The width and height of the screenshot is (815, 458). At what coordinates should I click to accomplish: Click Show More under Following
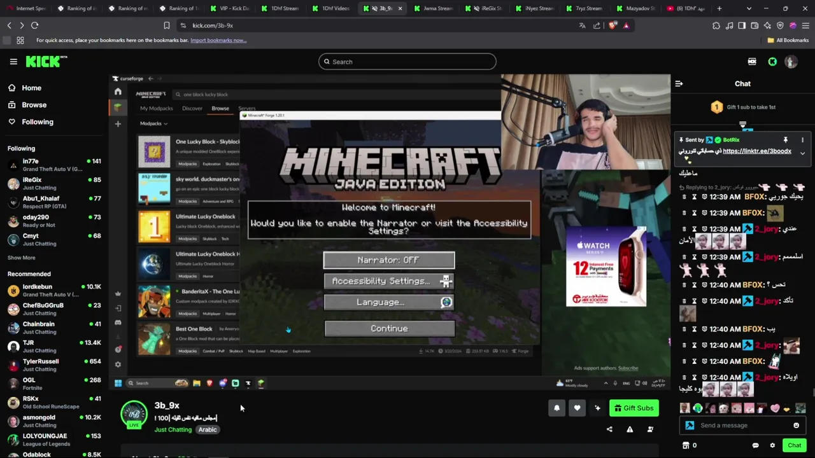pyautogui.click(x=21, y=258)
